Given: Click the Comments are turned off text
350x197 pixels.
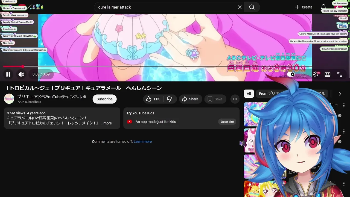Looking at the screenshot, I should 112,141.
